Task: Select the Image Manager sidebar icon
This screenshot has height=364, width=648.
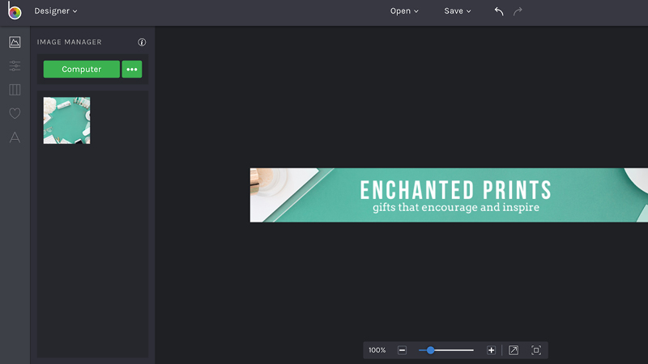Action: [15, 42]
